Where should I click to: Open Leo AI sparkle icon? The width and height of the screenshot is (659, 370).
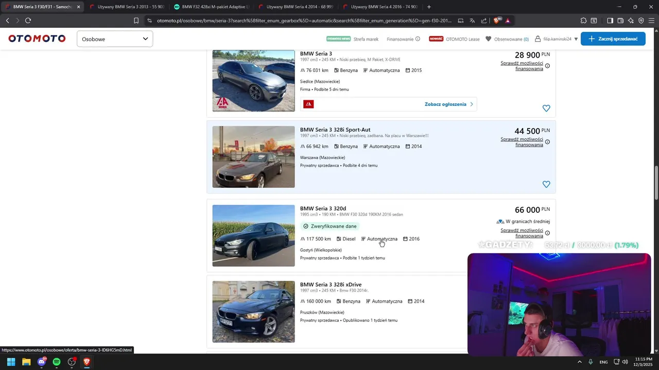[x=631, y=21]
